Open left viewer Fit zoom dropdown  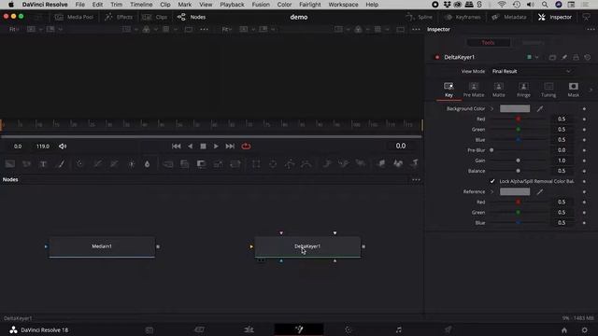(x=14, y=29)
